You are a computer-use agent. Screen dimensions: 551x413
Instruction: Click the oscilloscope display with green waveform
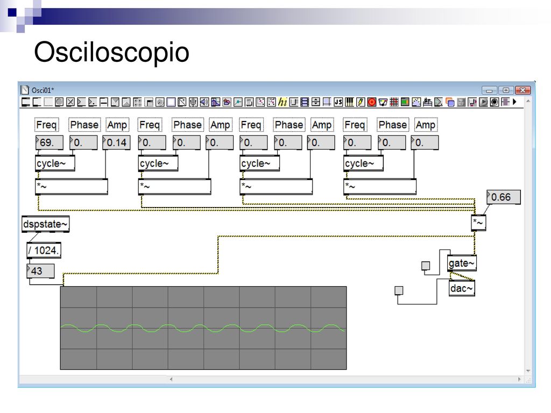[203, 328]
